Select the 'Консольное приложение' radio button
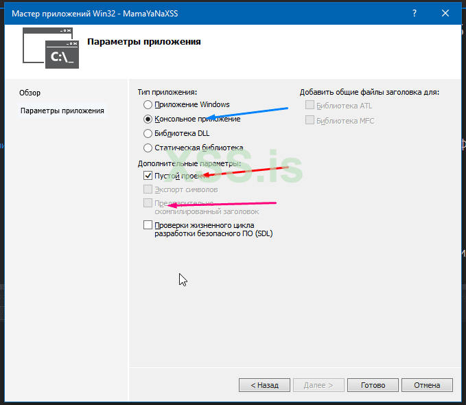This screenshot has width=466, height=405. (148, 119)
